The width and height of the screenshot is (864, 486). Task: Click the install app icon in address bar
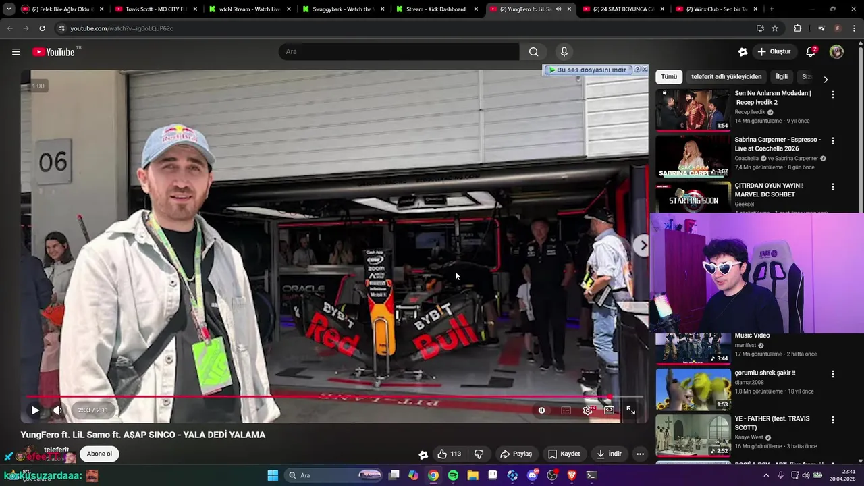pyautogui.click(x=760, y=28)
